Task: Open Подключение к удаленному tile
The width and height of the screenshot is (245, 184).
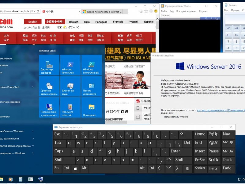Action: point(49,108)
